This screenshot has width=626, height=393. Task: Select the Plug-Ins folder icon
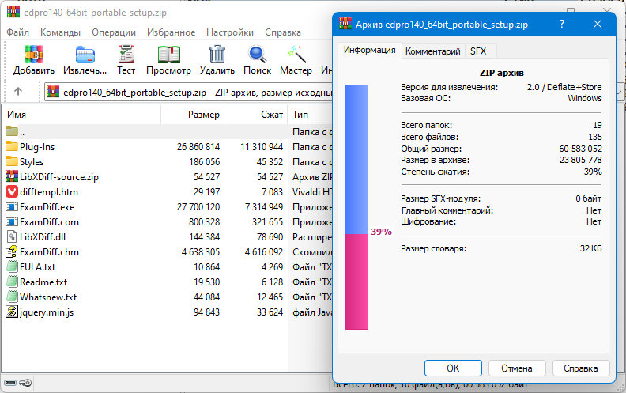pos(12,146)
